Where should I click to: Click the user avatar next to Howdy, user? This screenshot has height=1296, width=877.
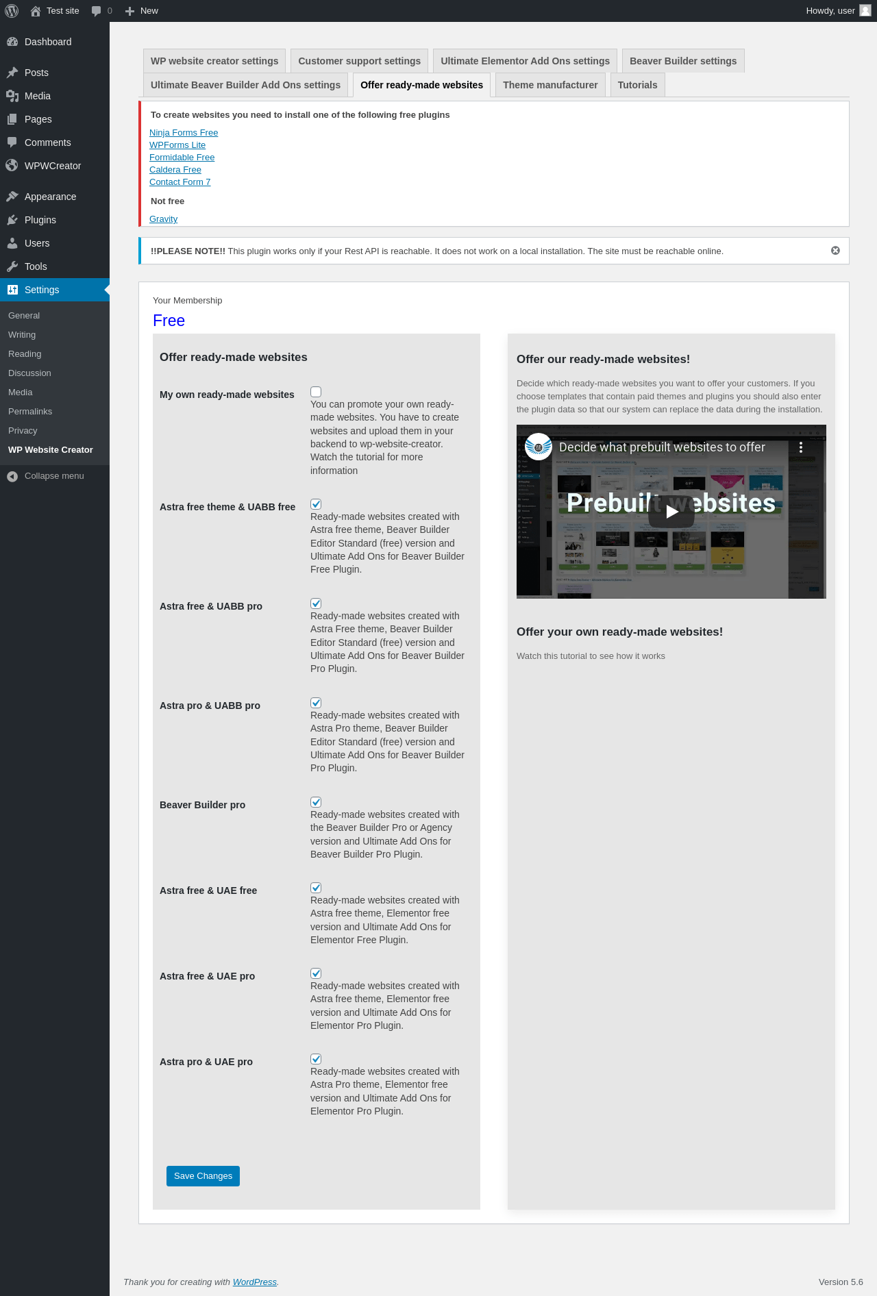pos(865,11)
